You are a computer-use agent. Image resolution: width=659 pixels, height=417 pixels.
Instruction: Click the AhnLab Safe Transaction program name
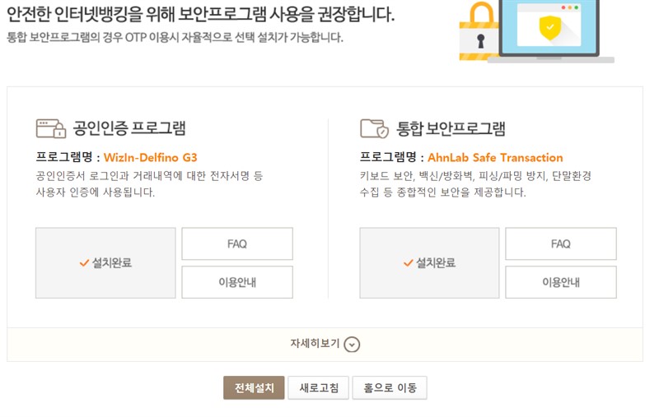pyautogui.click(x=495, y=158)
